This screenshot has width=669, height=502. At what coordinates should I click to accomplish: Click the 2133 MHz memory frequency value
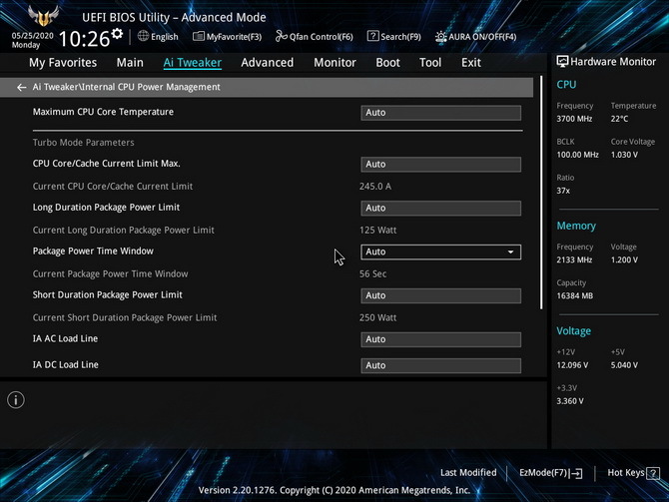574,260
